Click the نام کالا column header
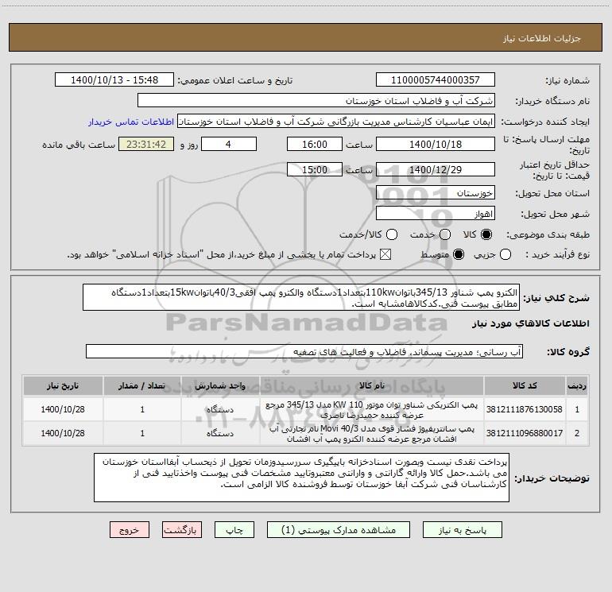 [x=372, y=385]
